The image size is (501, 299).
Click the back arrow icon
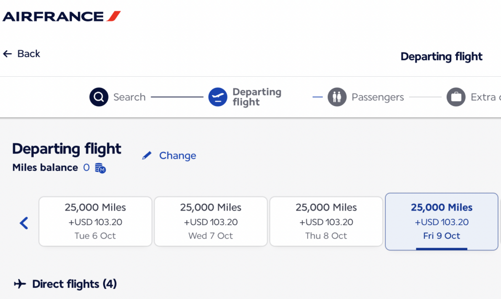(x=7, y=54)
